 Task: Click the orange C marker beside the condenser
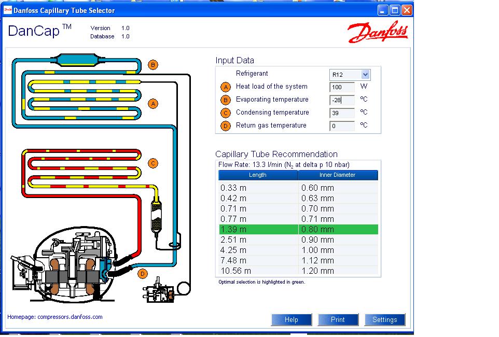click(153, 163)
